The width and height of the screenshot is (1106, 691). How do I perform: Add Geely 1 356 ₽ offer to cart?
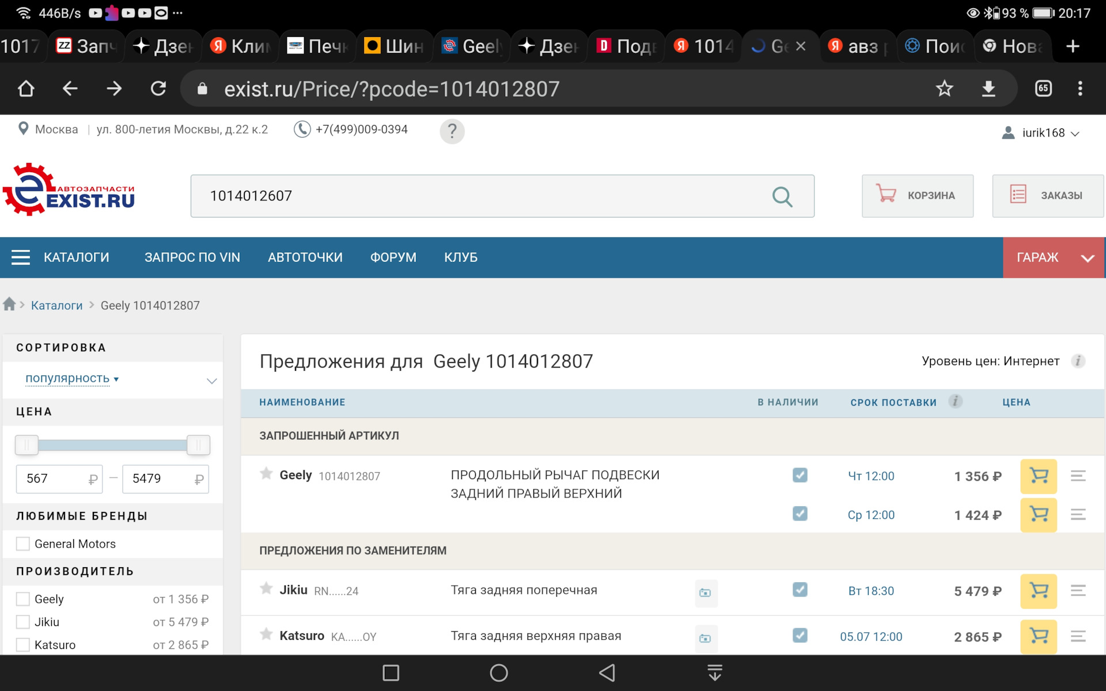(1039, 476)
